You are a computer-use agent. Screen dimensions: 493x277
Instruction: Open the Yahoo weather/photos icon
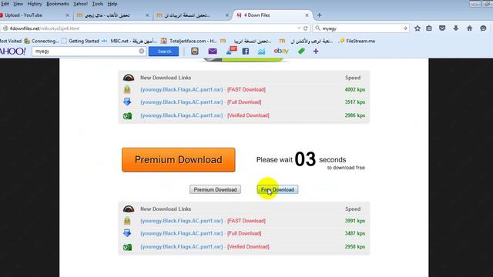click(261, 52)
